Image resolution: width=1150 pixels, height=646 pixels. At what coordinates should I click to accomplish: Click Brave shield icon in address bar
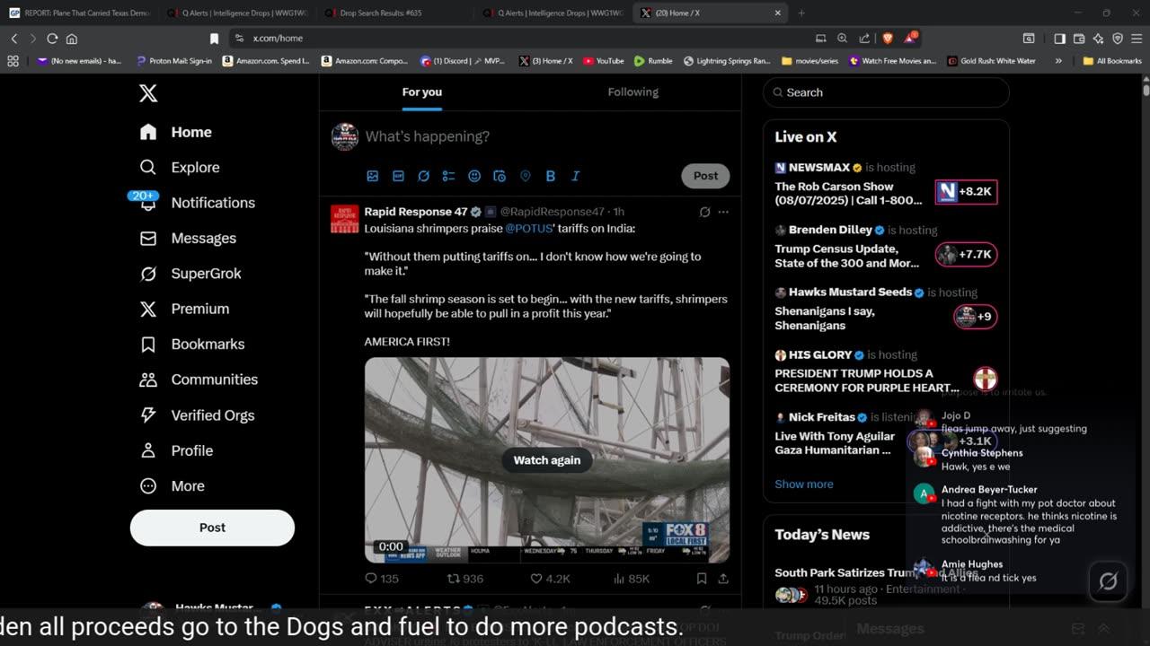click(x=888, y=39)
